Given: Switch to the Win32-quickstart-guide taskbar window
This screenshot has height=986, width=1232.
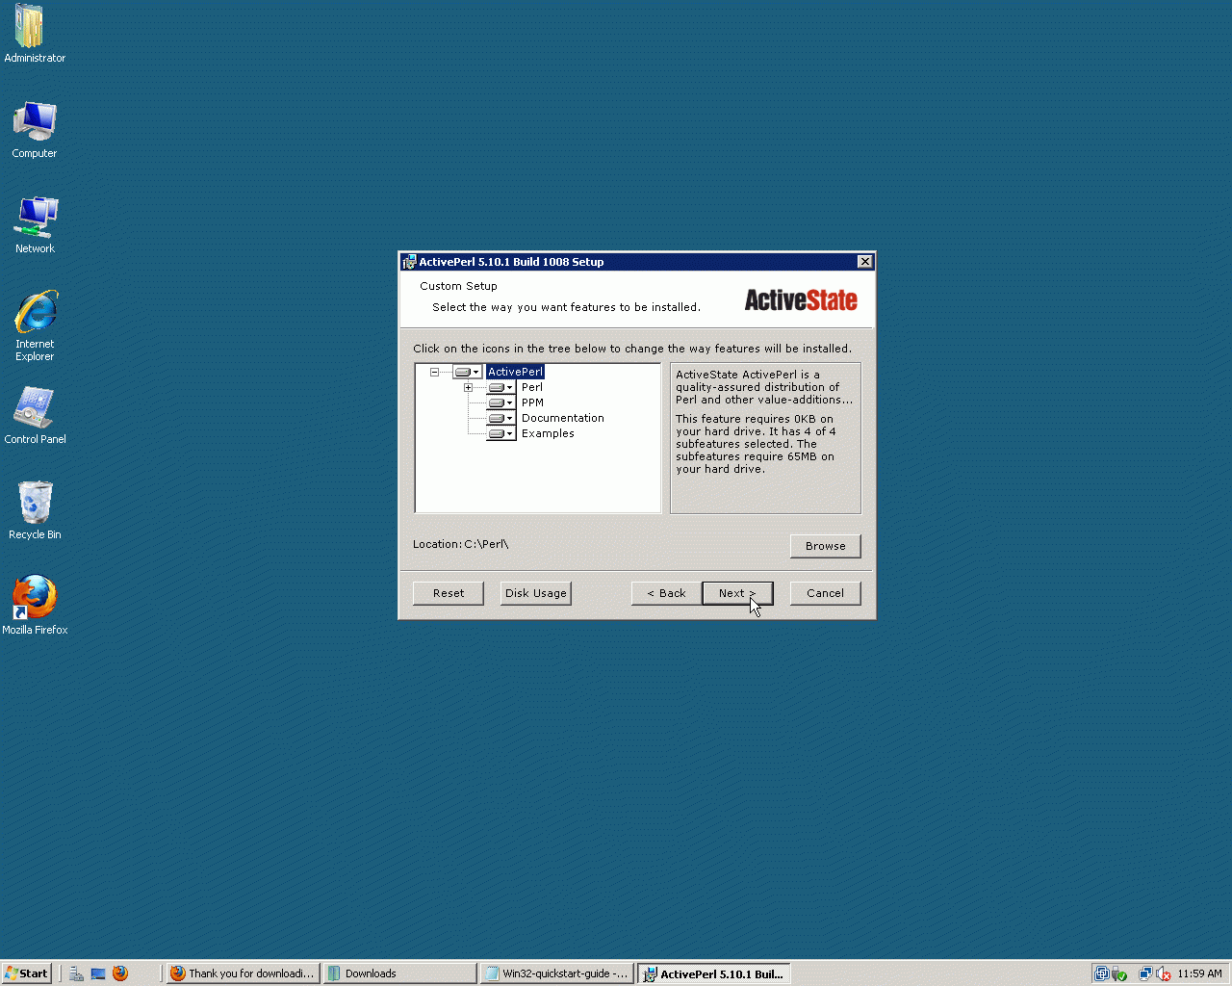Looking at the screenshot, I should click(556, 973).
